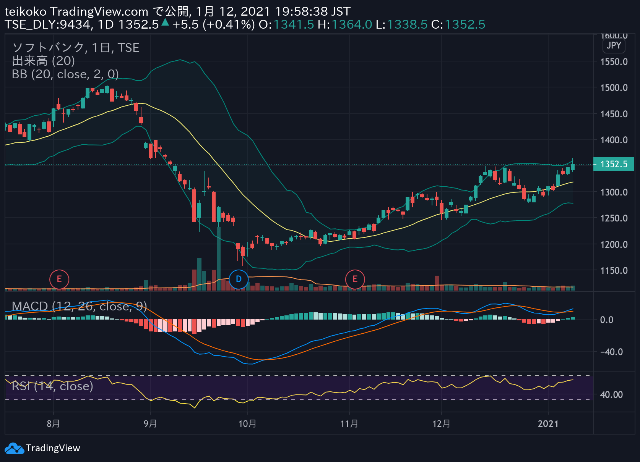Click the 1400.0 price axis label
The image size is (640, 462).
coord(614,140)
